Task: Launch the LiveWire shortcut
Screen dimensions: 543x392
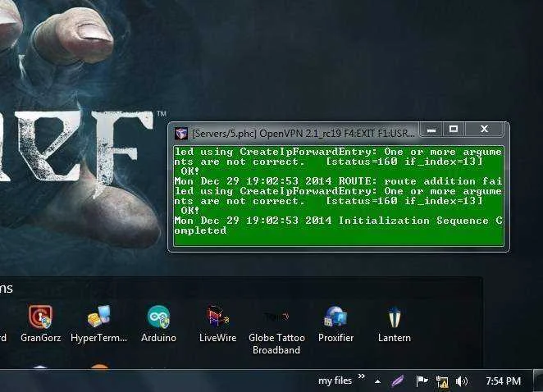Action: pyautogui.click(x=218, y=324)
